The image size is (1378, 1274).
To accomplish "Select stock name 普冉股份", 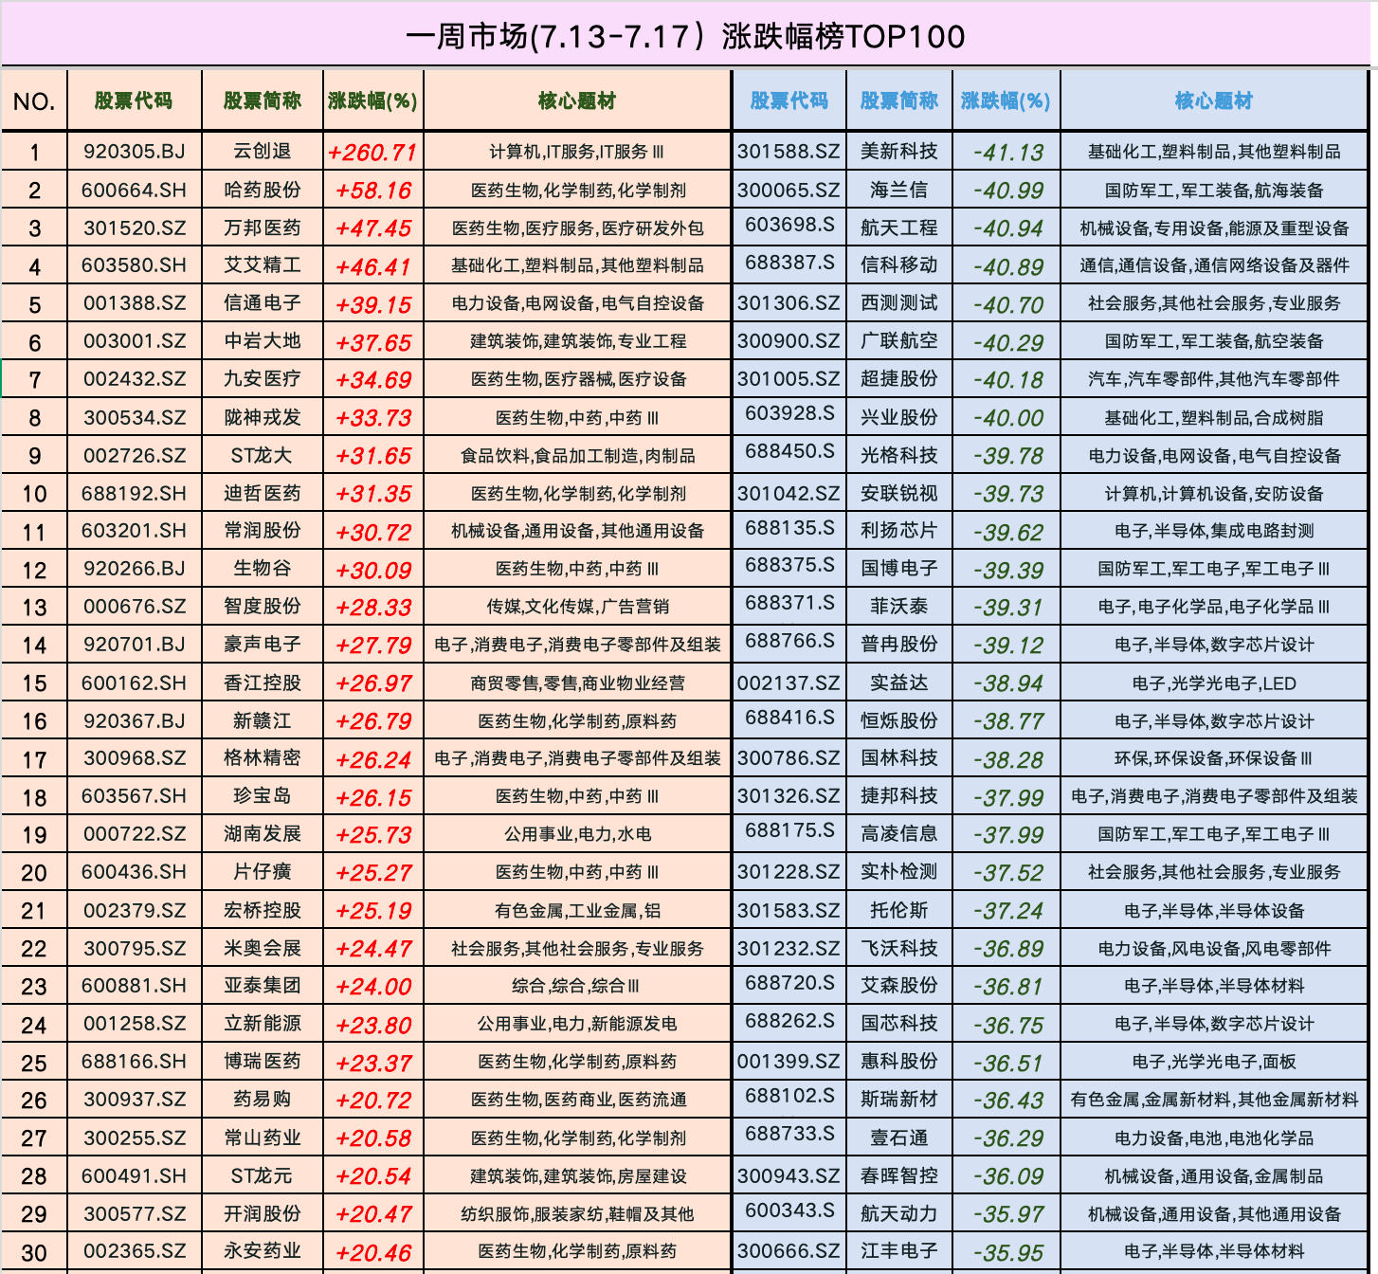I will coord(899,645).
